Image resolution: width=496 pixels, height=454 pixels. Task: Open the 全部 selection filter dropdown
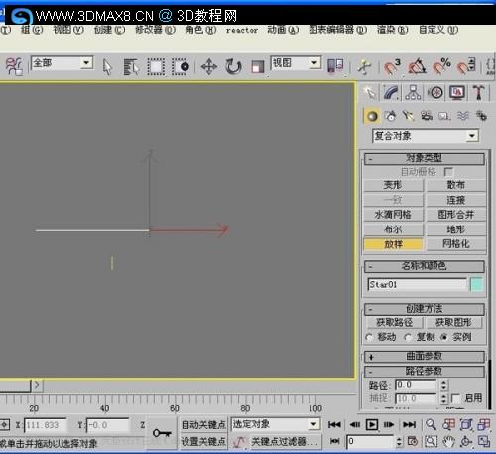[86, 63]
